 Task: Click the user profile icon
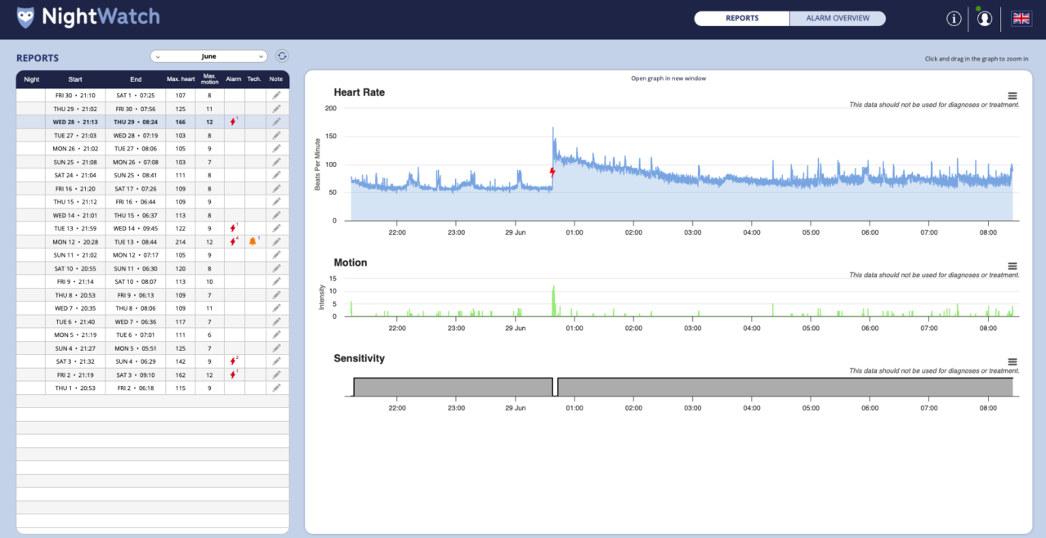(984, 17)
